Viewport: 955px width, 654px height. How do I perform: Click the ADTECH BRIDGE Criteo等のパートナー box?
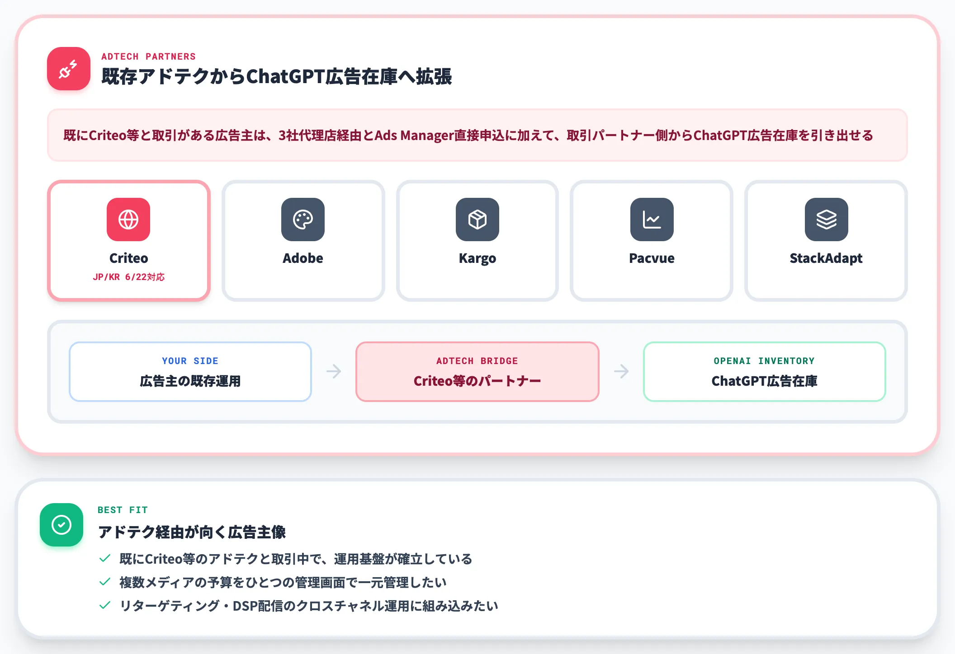(x=477, y=372)
